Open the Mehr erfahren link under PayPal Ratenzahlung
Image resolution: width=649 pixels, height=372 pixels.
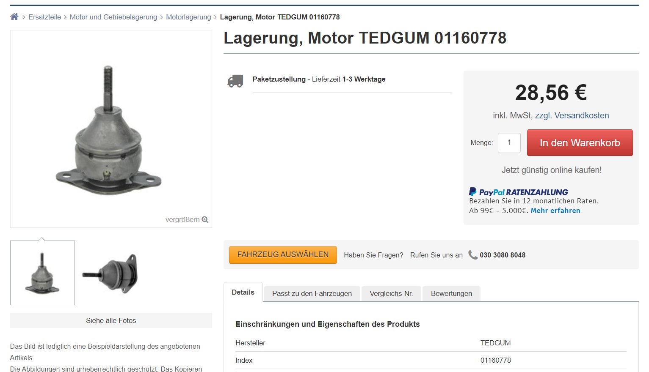pos(555,211)
